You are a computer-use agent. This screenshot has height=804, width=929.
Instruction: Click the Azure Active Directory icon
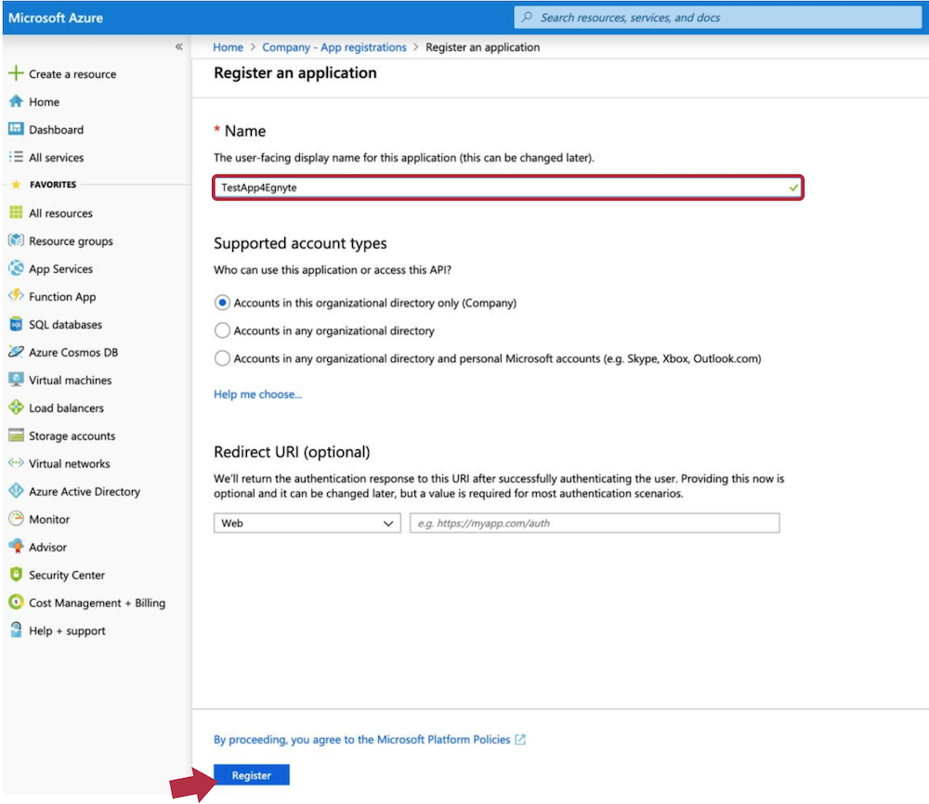click(x=16, y=491)
